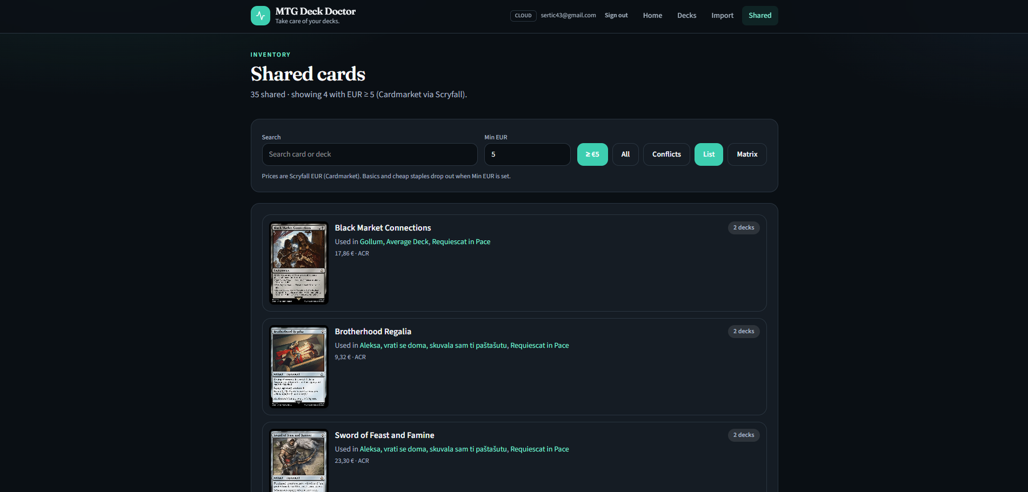Click the Scryfall EUR prices help note
The height and width of the screenshot is (492, 1028).
(386, 176)
